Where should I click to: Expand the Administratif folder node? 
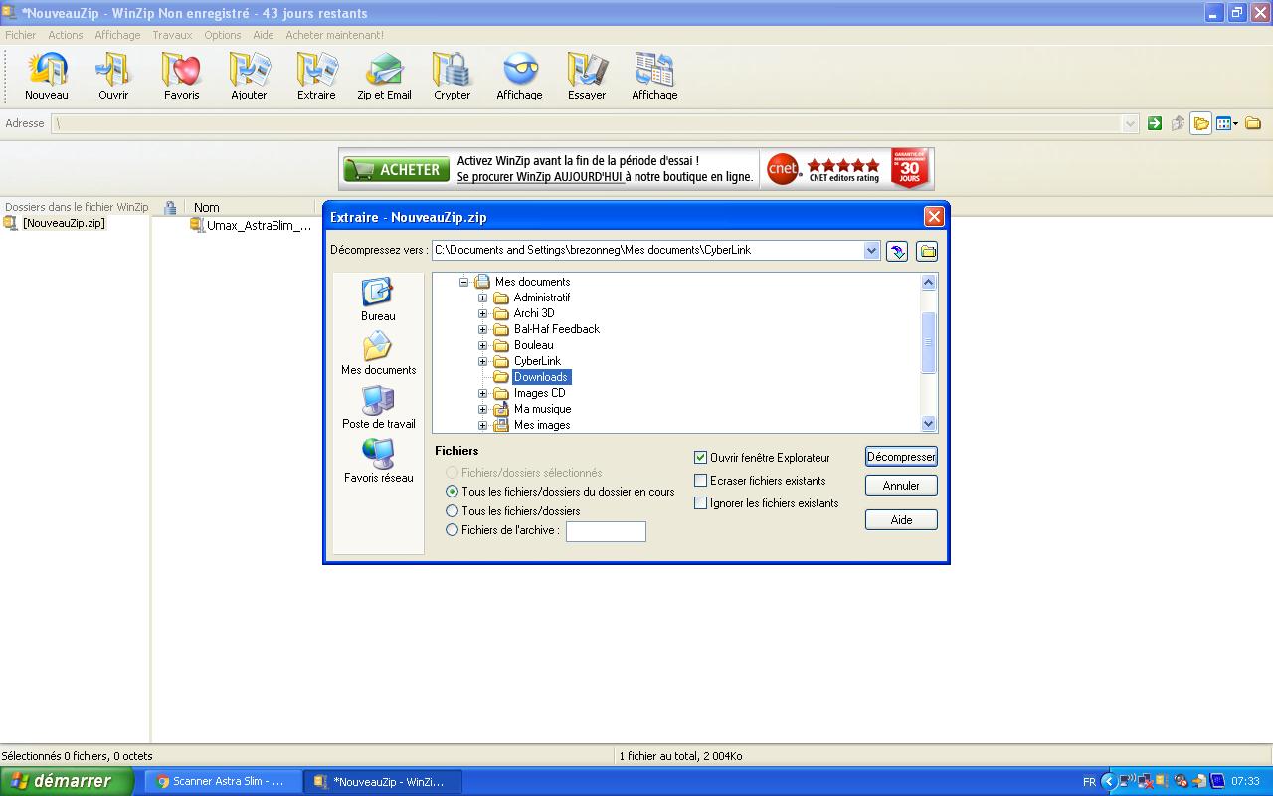pos(482,298)
